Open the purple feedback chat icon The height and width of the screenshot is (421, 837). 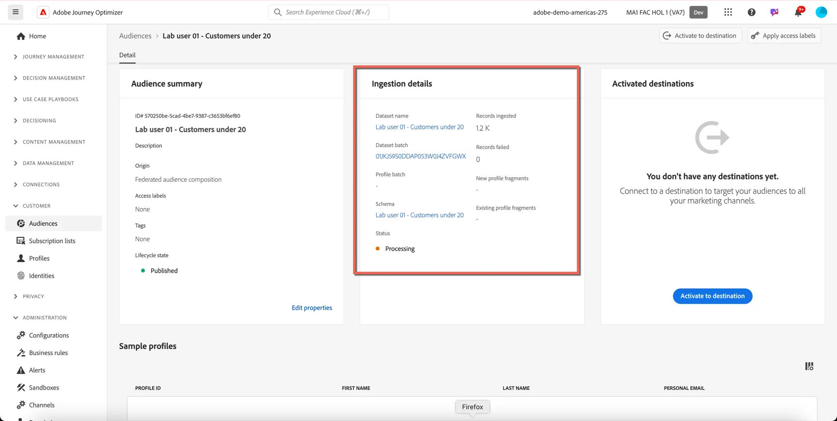[775, 13]
